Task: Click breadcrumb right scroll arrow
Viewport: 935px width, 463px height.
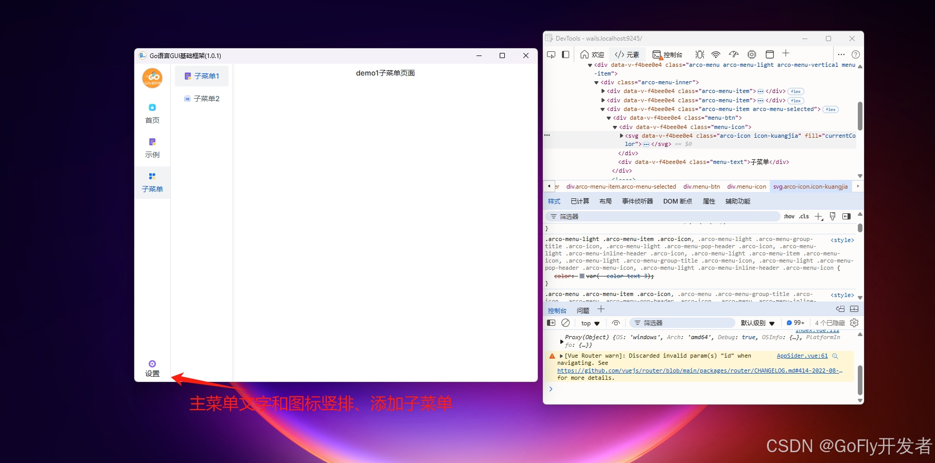Action: coord(857,186)
